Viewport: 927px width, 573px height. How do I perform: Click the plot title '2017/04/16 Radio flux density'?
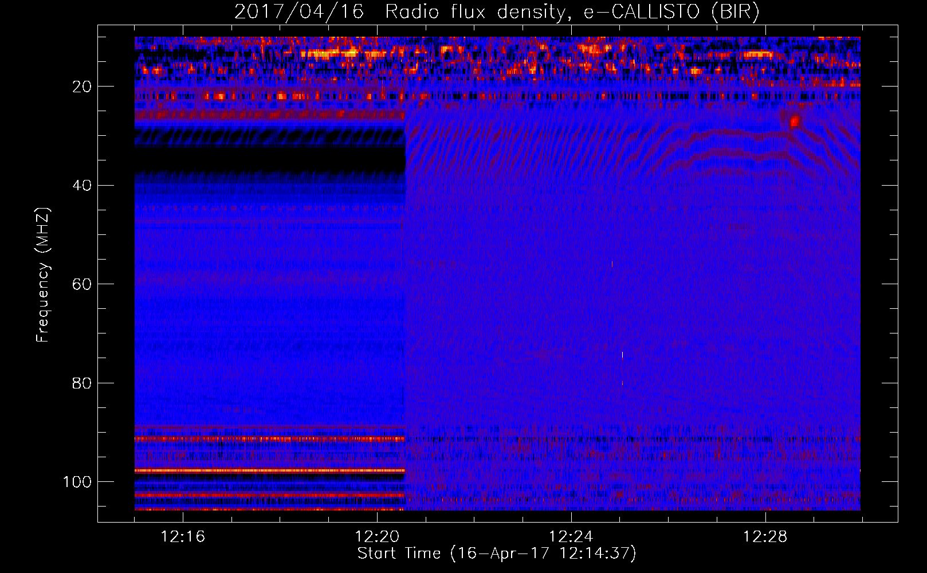pos(400,12)
